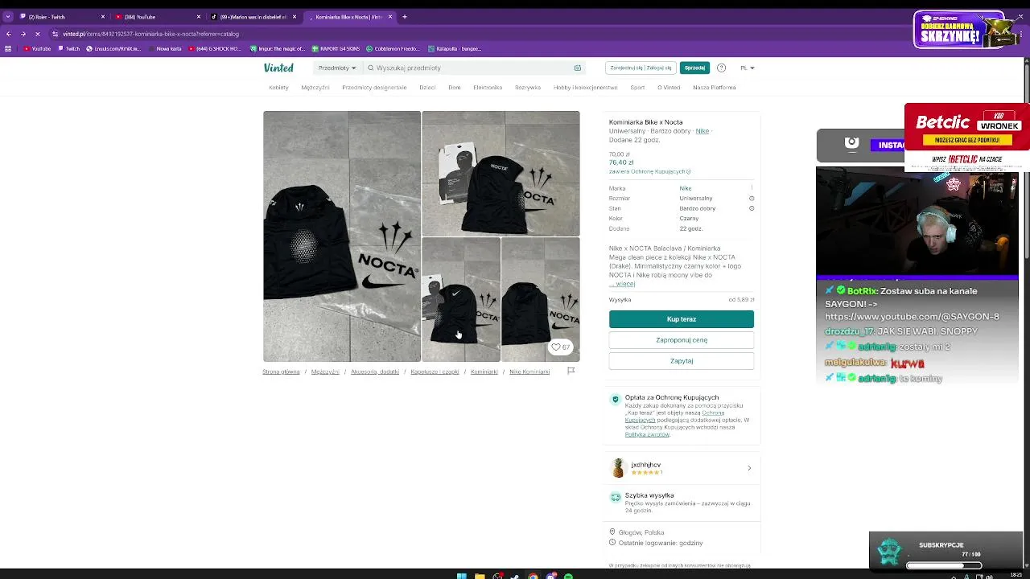
Task: Open O Vinted menu
Action: pyautogui.click(x=669, y=87)
